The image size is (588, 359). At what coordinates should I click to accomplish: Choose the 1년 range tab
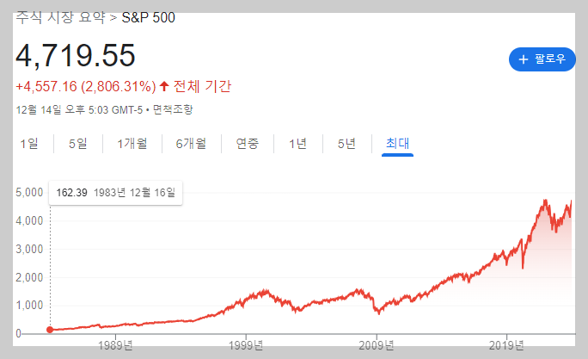298,144
